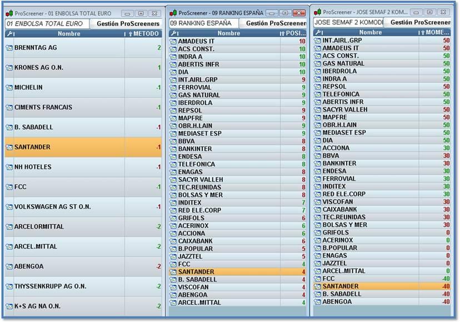Select ACCIONA row in JOSE SEMAF window
The height and width of the screenshot is (322, 460).
(x=382, y=148)
